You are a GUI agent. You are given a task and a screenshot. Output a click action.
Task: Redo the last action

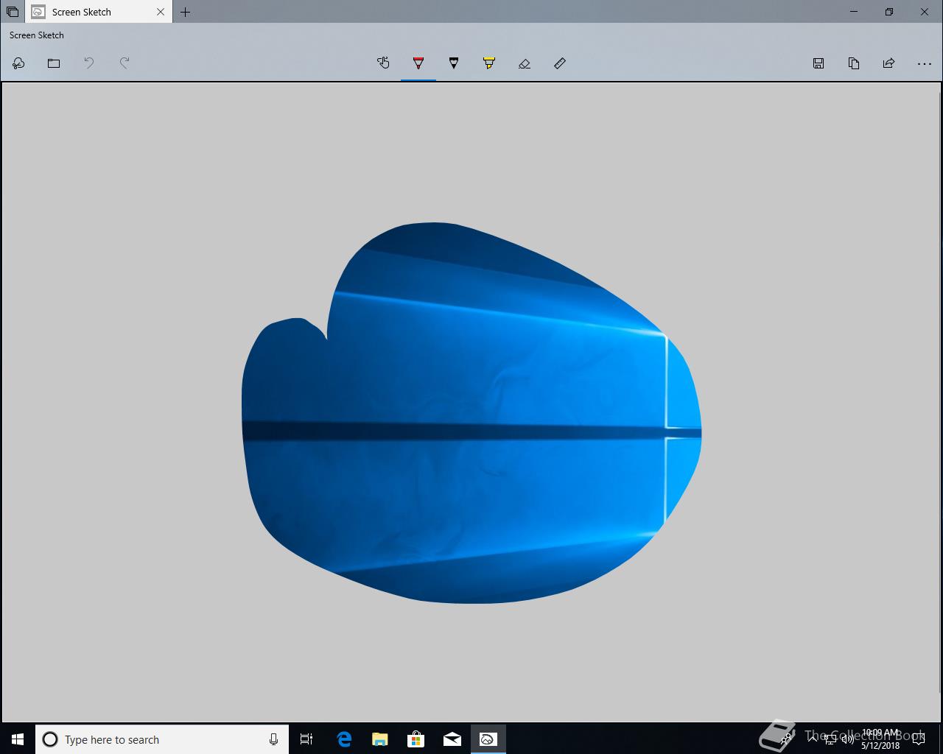(x=125, y=63)
